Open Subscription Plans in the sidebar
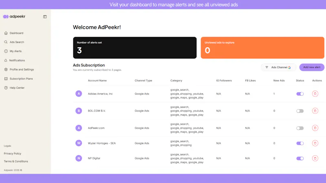Screen dimensions: 326x183 tap(21, 78)
